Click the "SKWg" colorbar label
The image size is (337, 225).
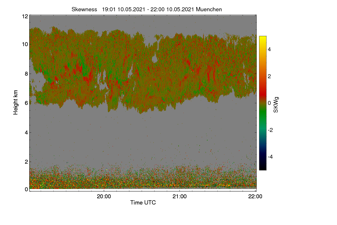276,105
